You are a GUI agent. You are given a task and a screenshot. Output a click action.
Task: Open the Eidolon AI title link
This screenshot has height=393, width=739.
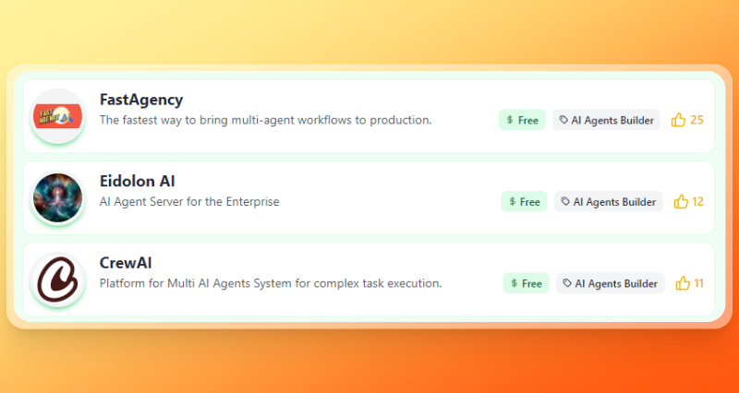(137, 181)
